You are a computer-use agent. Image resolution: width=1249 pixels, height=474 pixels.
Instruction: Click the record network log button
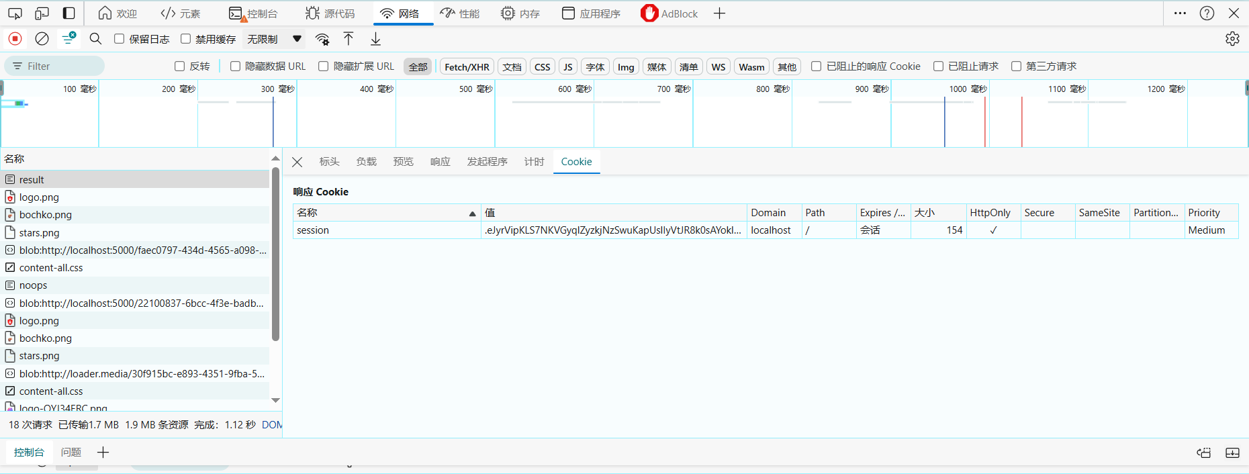tap(15, 39)
